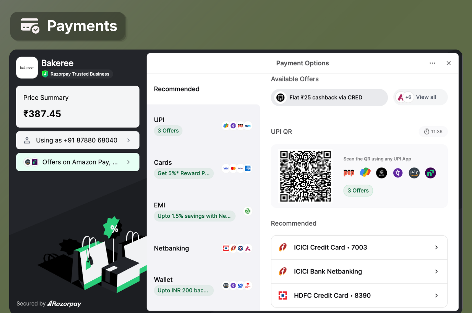Click the HDFC icon in the Netbanking row
This screenshot has height=313, width=472.
coord(226,248)
